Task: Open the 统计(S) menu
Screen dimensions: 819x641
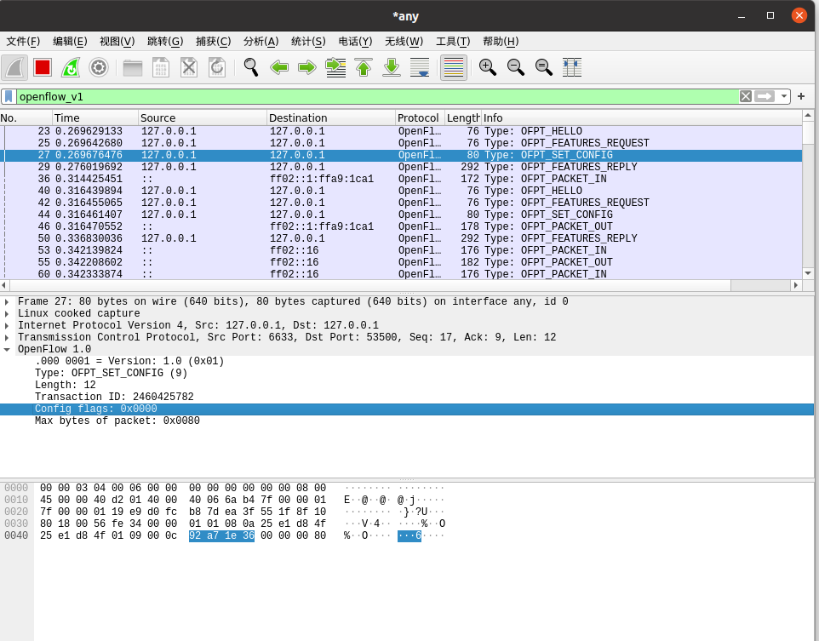Action: (x=308, y=41)
